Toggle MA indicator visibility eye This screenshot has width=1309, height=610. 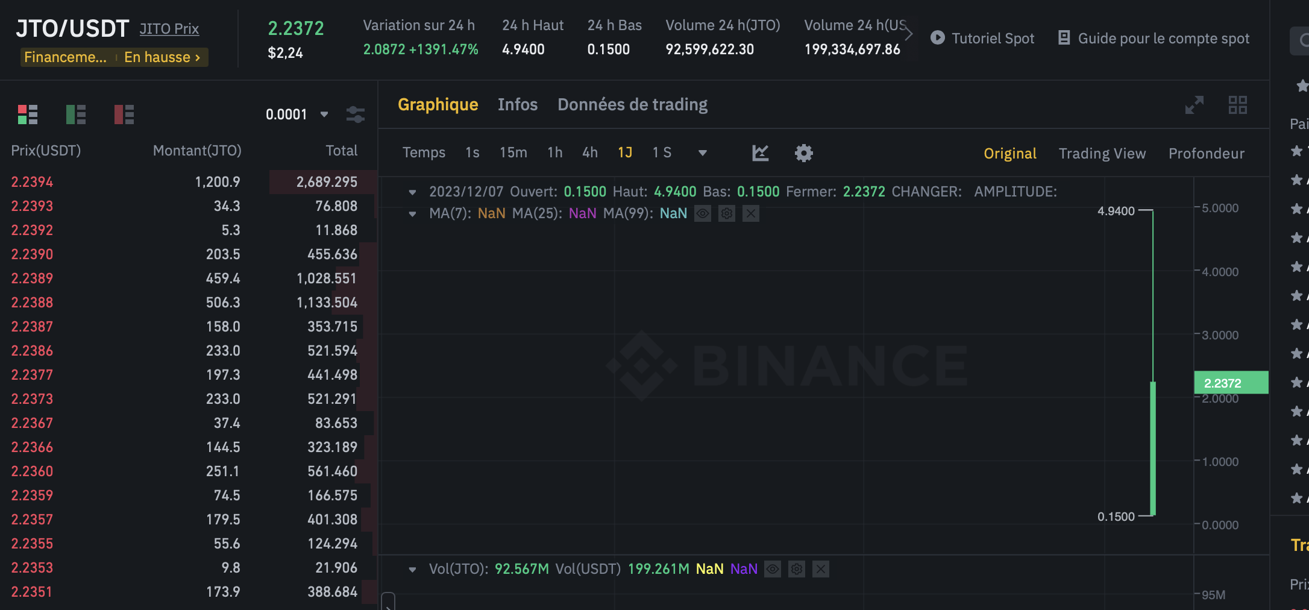703,213
